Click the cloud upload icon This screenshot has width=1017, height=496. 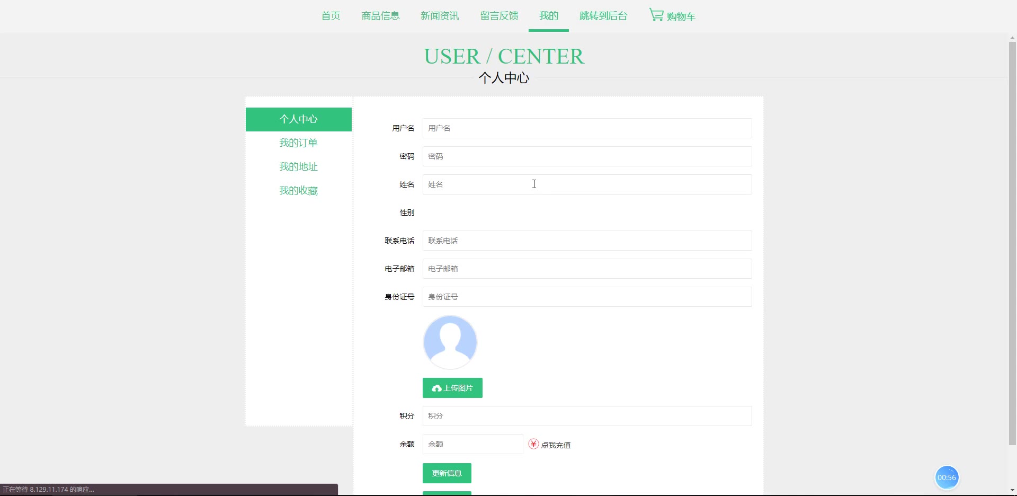[436, 388]
